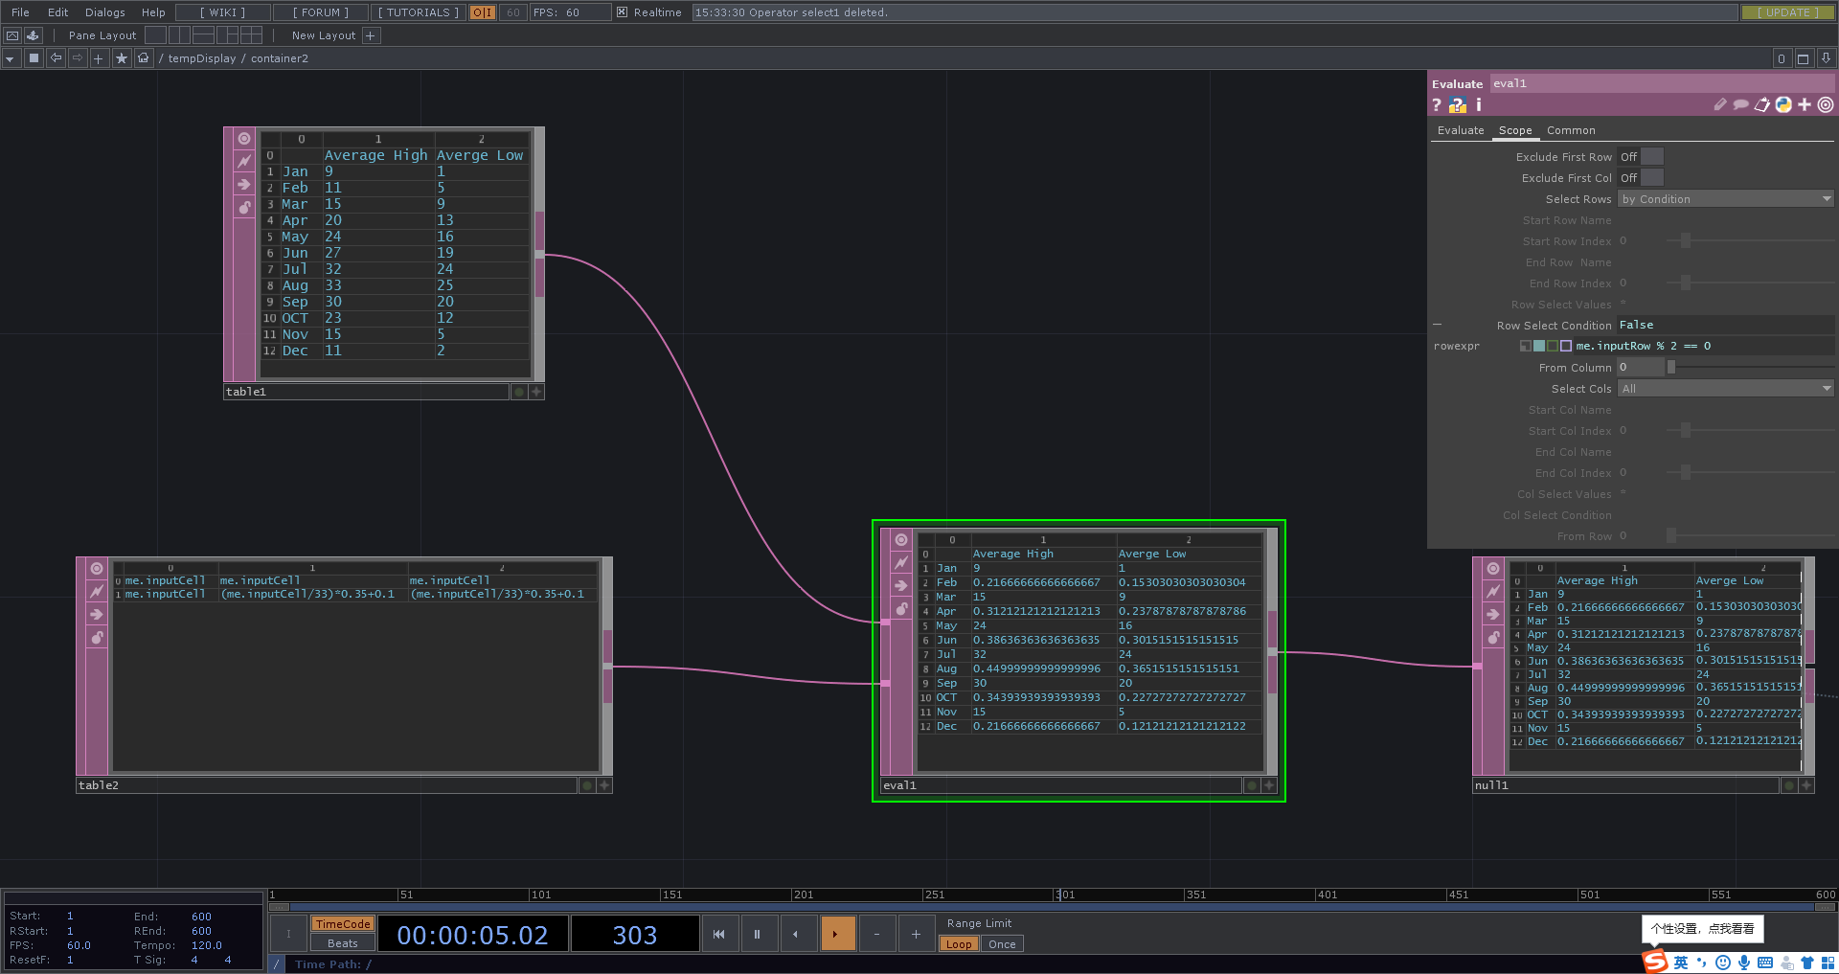Click the pencil comment icon in parameter dialog
This screenshot has width=1839, height=974.
pyautogui.click(x=1719, y=104)
